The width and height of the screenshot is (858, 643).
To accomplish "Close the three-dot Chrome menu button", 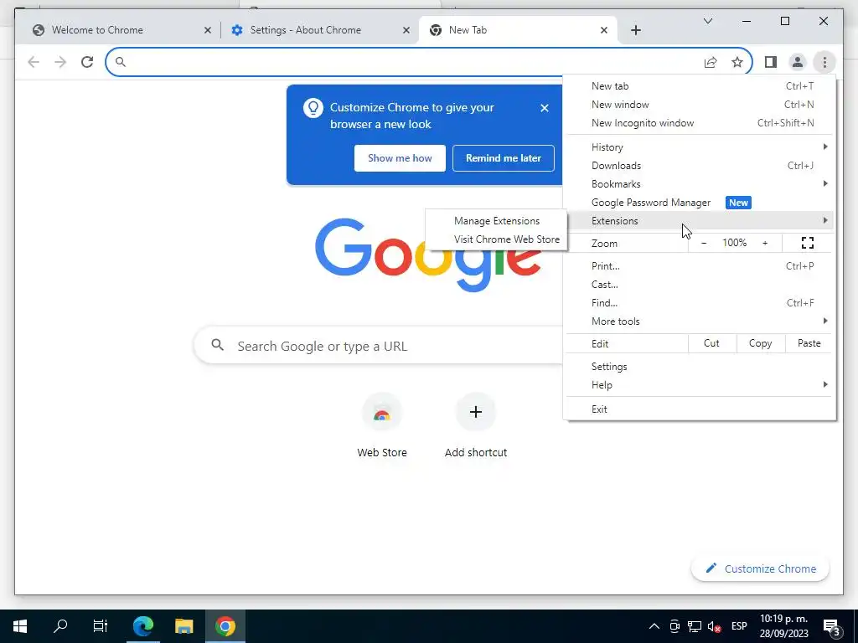I will [x=824, y=62].
